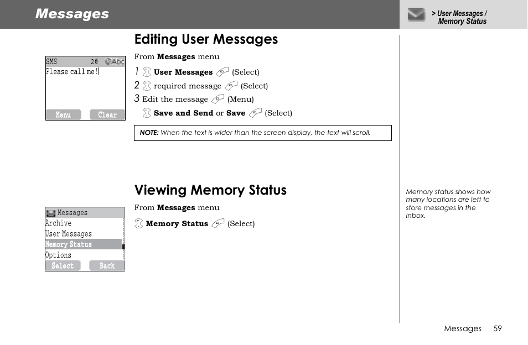
Task: Click the NOTE box about text scrolling
Action: pos(263,133)
